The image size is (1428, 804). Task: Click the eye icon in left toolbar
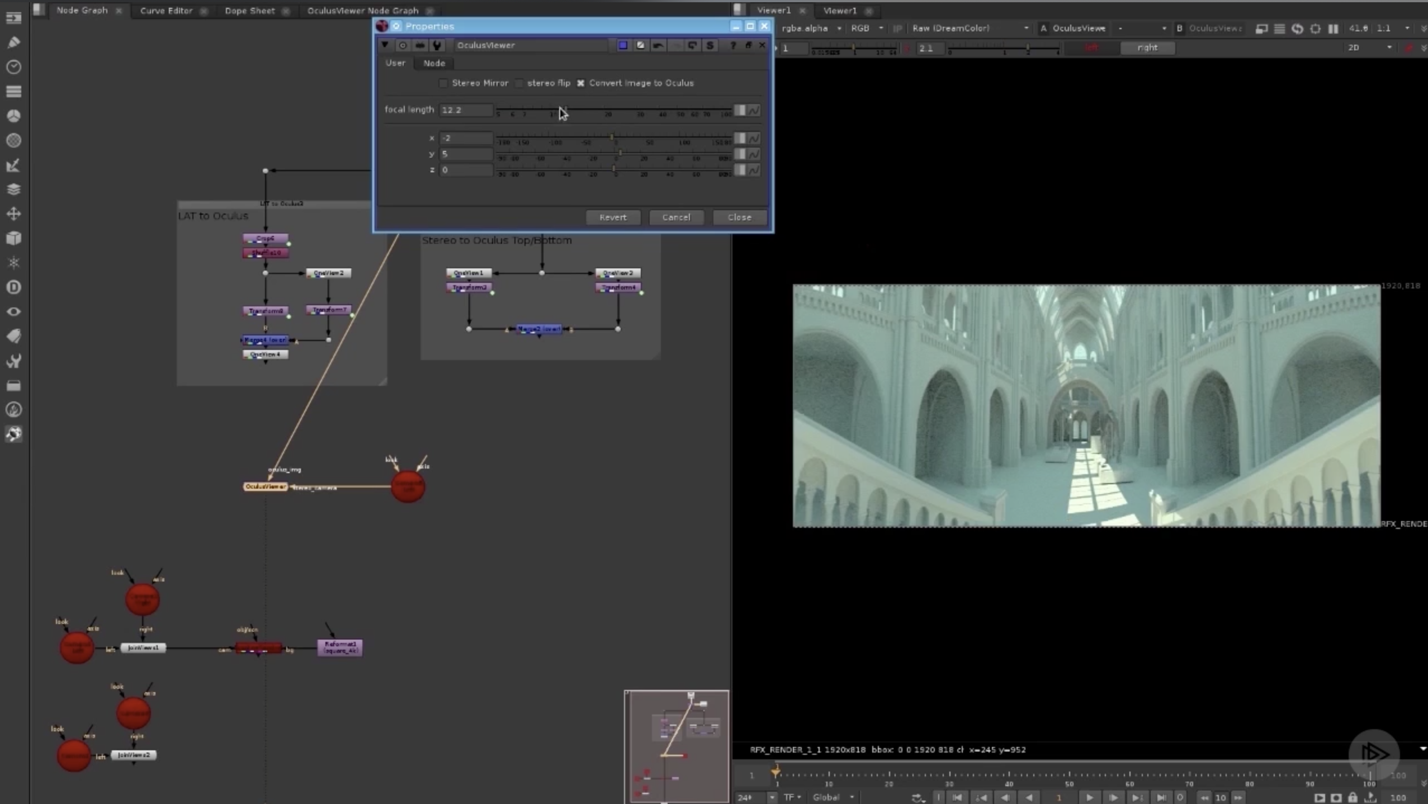click(x=13, y=311)
